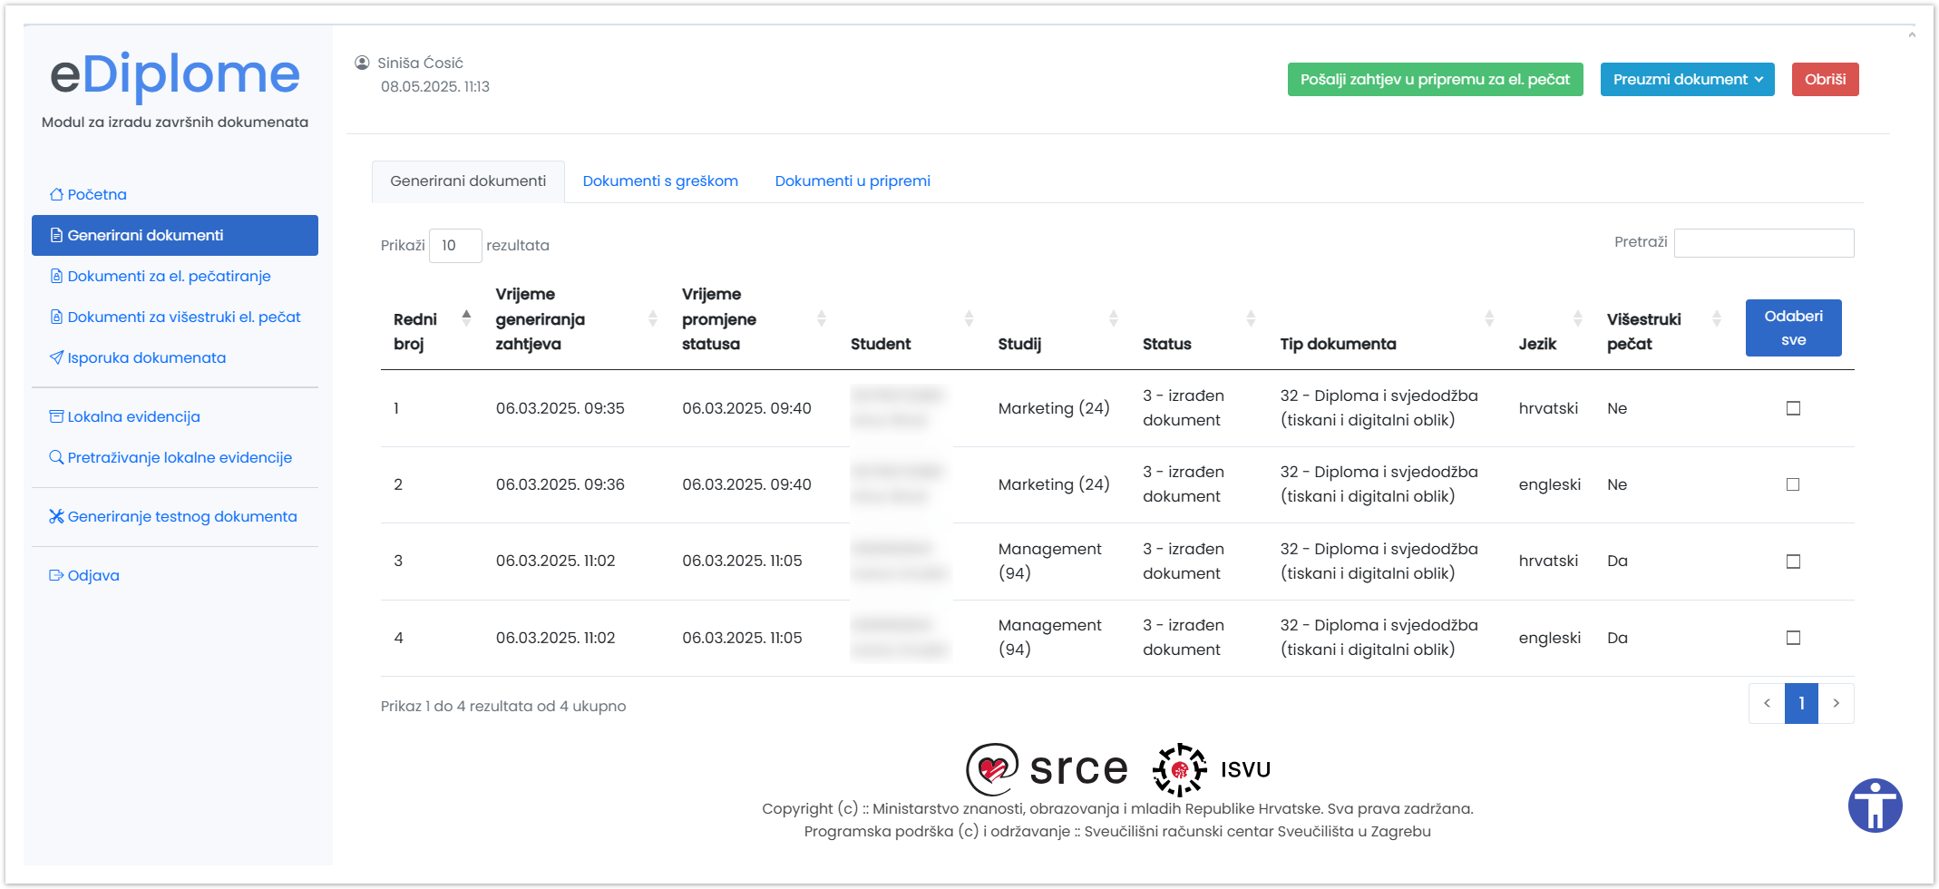1939x889 pixels.
Task: Click the magnifier icon for Pretraživanje lokalne evidencije
Action: tap(56, 458)
